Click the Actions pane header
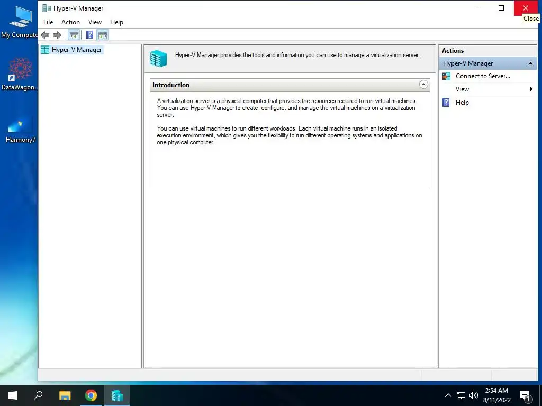 (487, 51)
